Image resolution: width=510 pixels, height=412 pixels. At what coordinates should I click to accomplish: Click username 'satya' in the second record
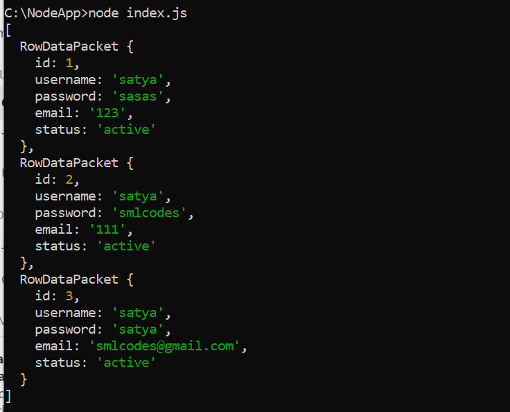[x=138, y=196]
